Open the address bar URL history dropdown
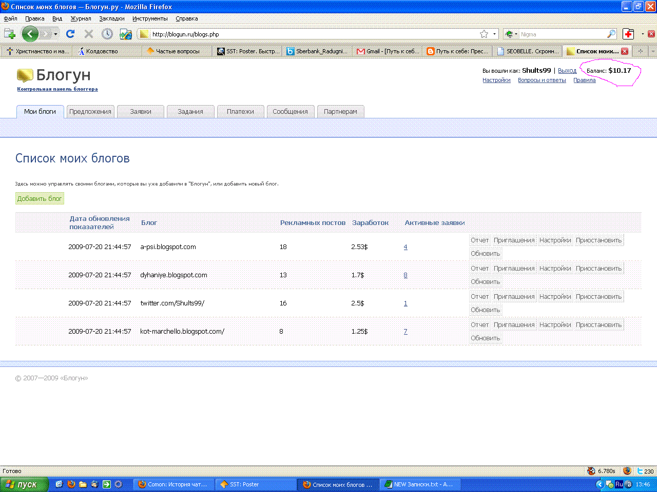 point(495,34)
